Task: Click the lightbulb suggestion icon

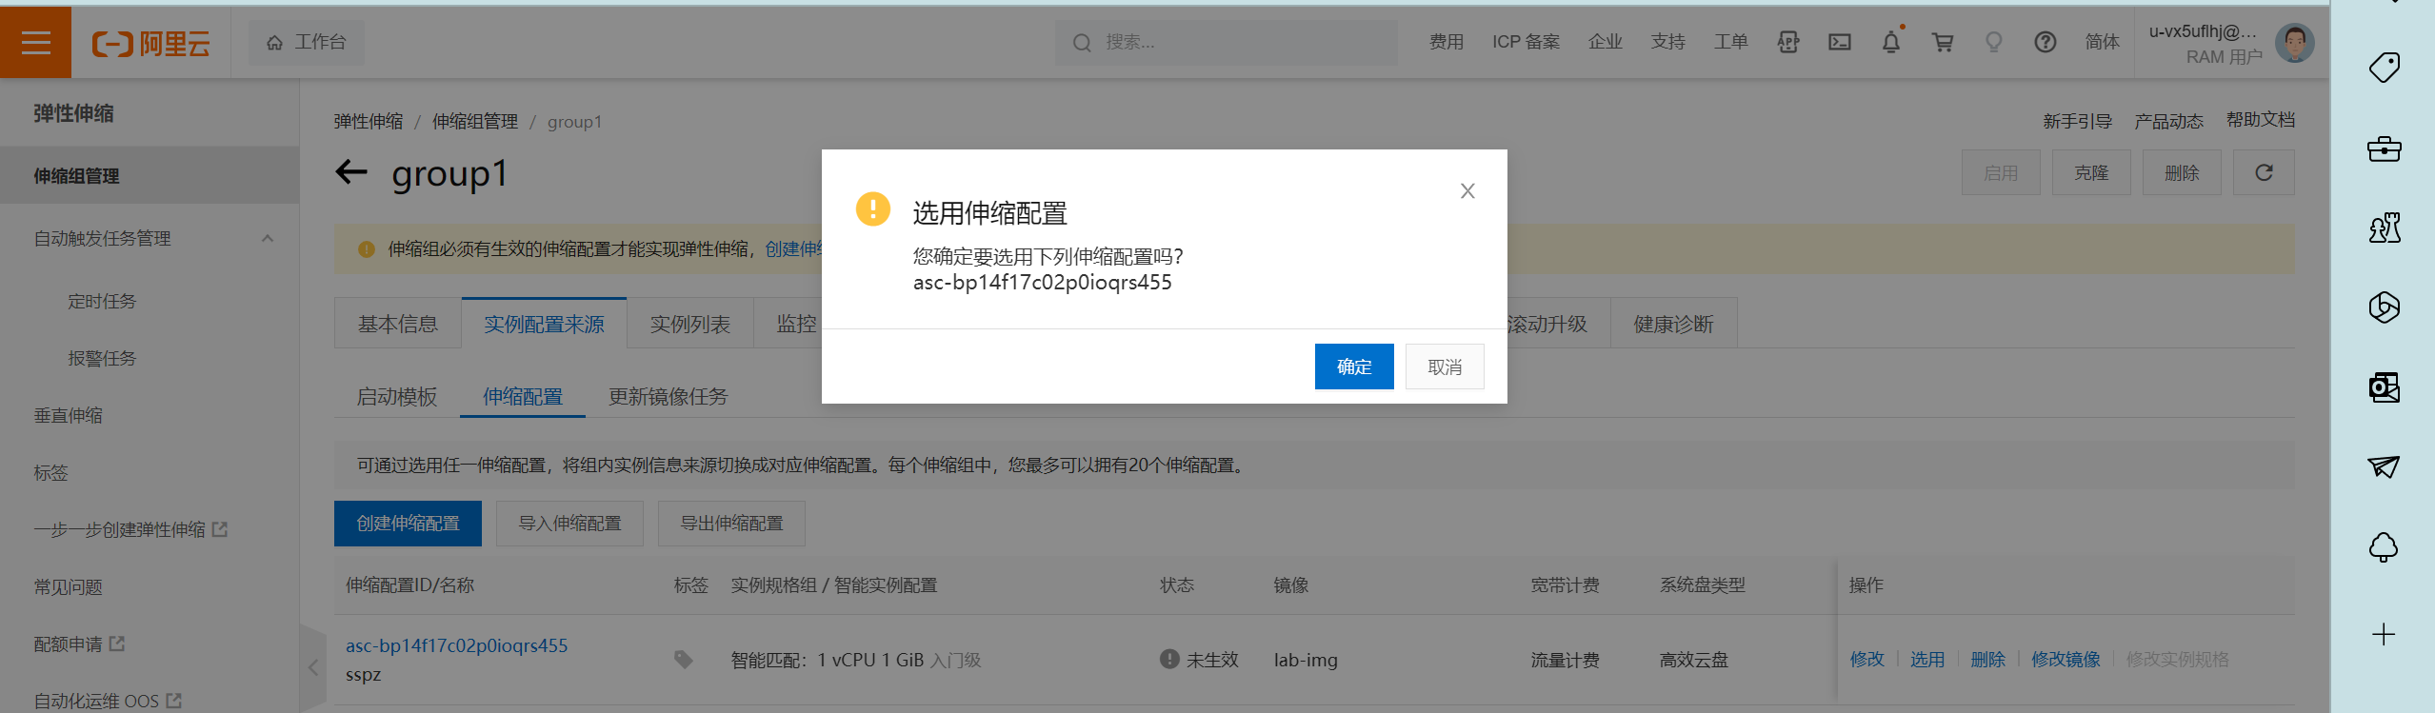Action: click(1993, 43)
